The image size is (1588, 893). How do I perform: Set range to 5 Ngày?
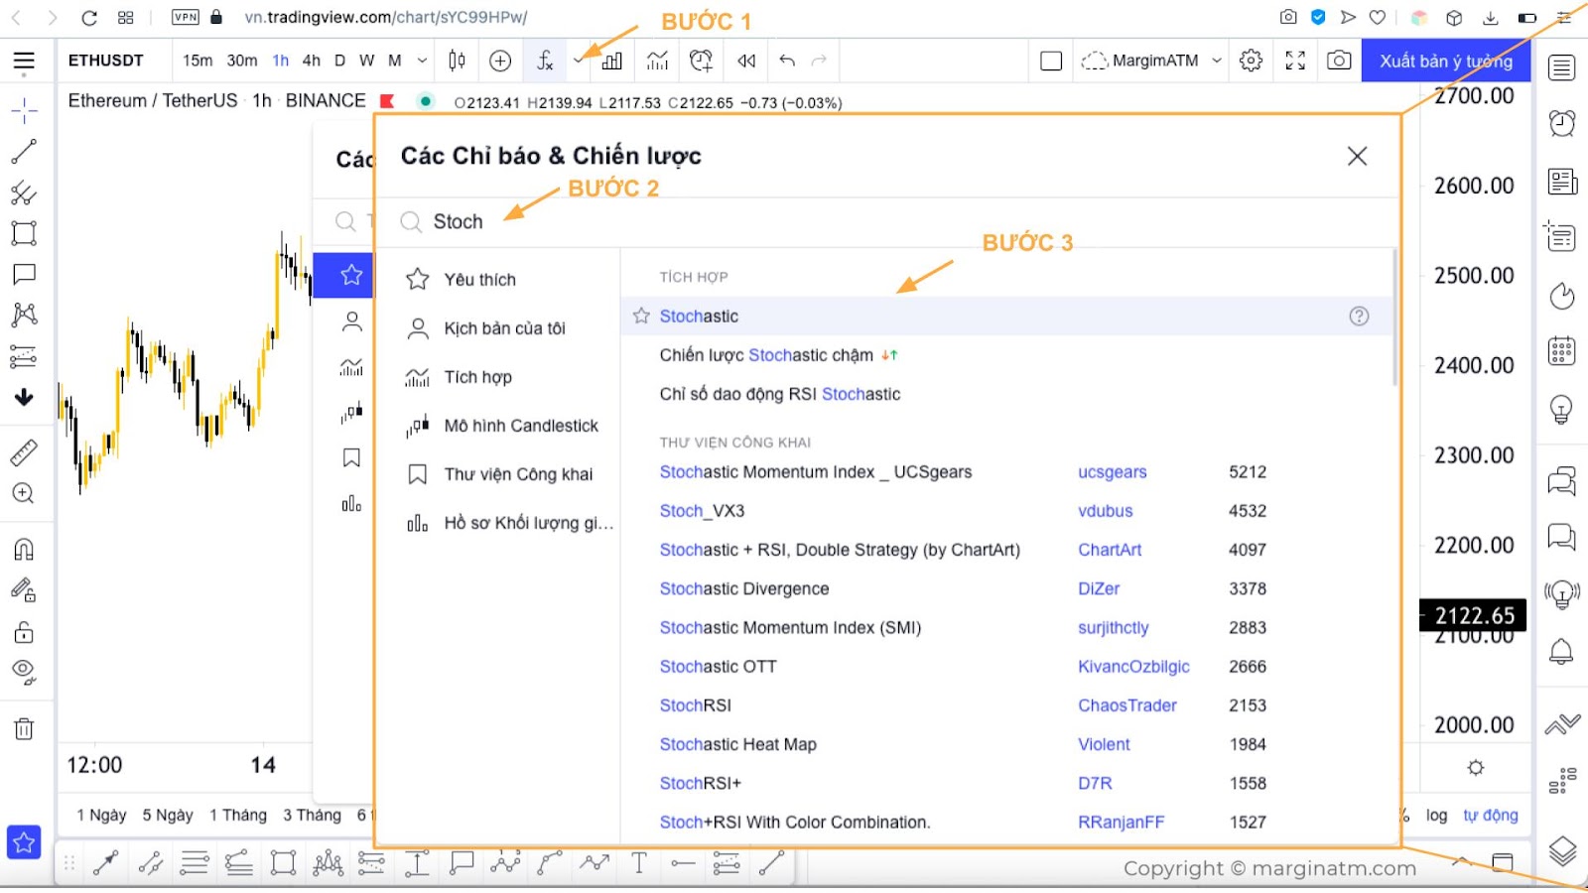click(168, 815)
